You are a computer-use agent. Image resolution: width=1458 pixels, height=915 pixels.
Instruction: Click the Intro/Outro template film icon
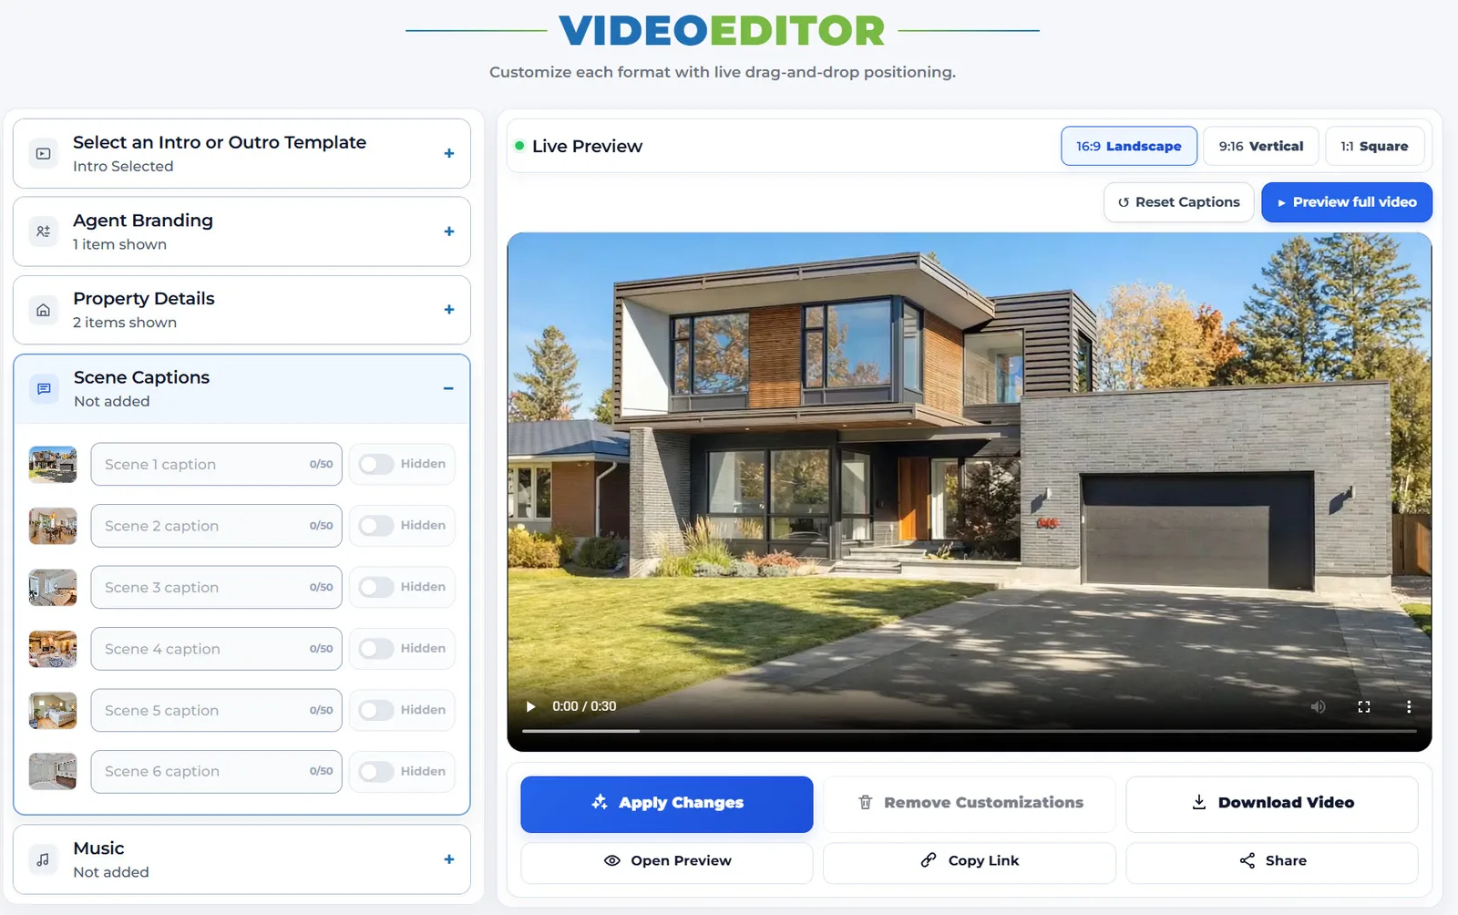click(x=43, y=154)
